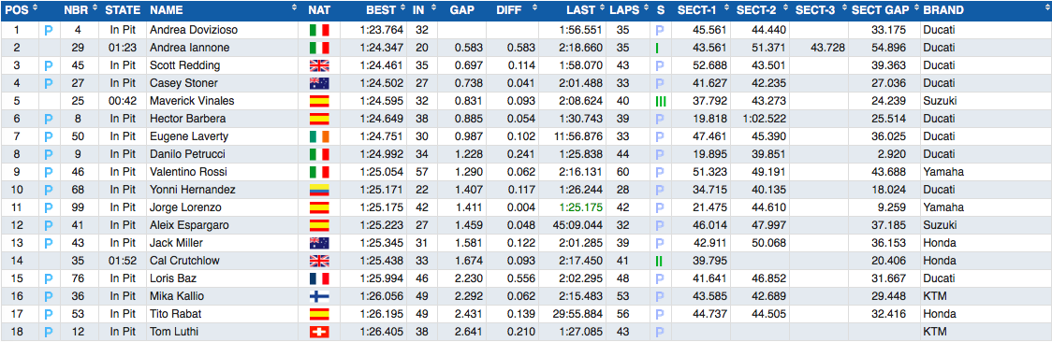Select rider name Andrea Iannone

(x=189, y=49)
